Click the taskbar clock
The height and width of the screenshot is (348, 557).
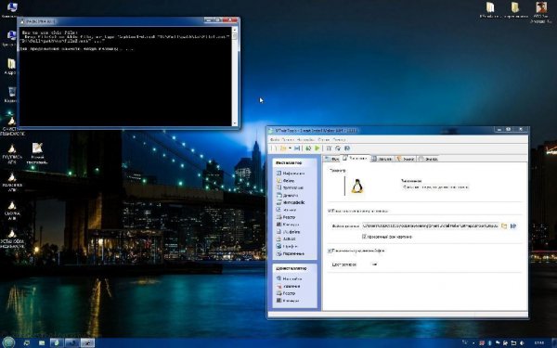coord(538,342)
